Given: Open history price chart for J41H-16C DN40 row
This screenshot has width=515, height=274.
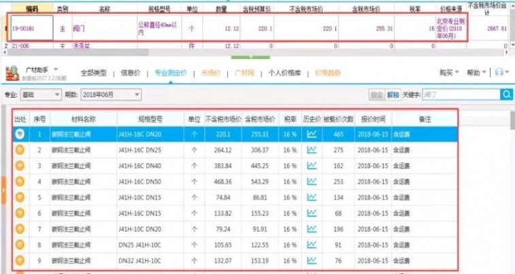Looking at the screenshot, I should [x=312, y=165].
